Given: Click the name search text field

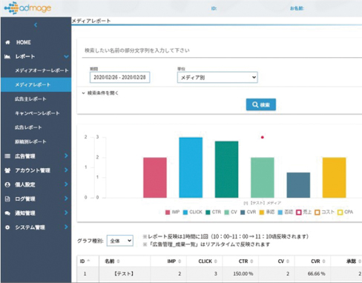Looking at the screenshot, I should (222, 50).
